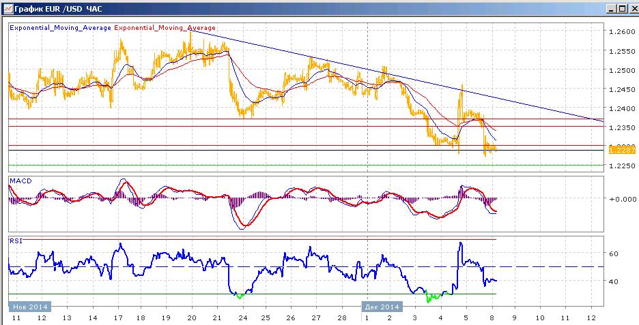The image size is (639, 325).
Task: Select the red Exponential_Moving_Average label
Action: 165,28
